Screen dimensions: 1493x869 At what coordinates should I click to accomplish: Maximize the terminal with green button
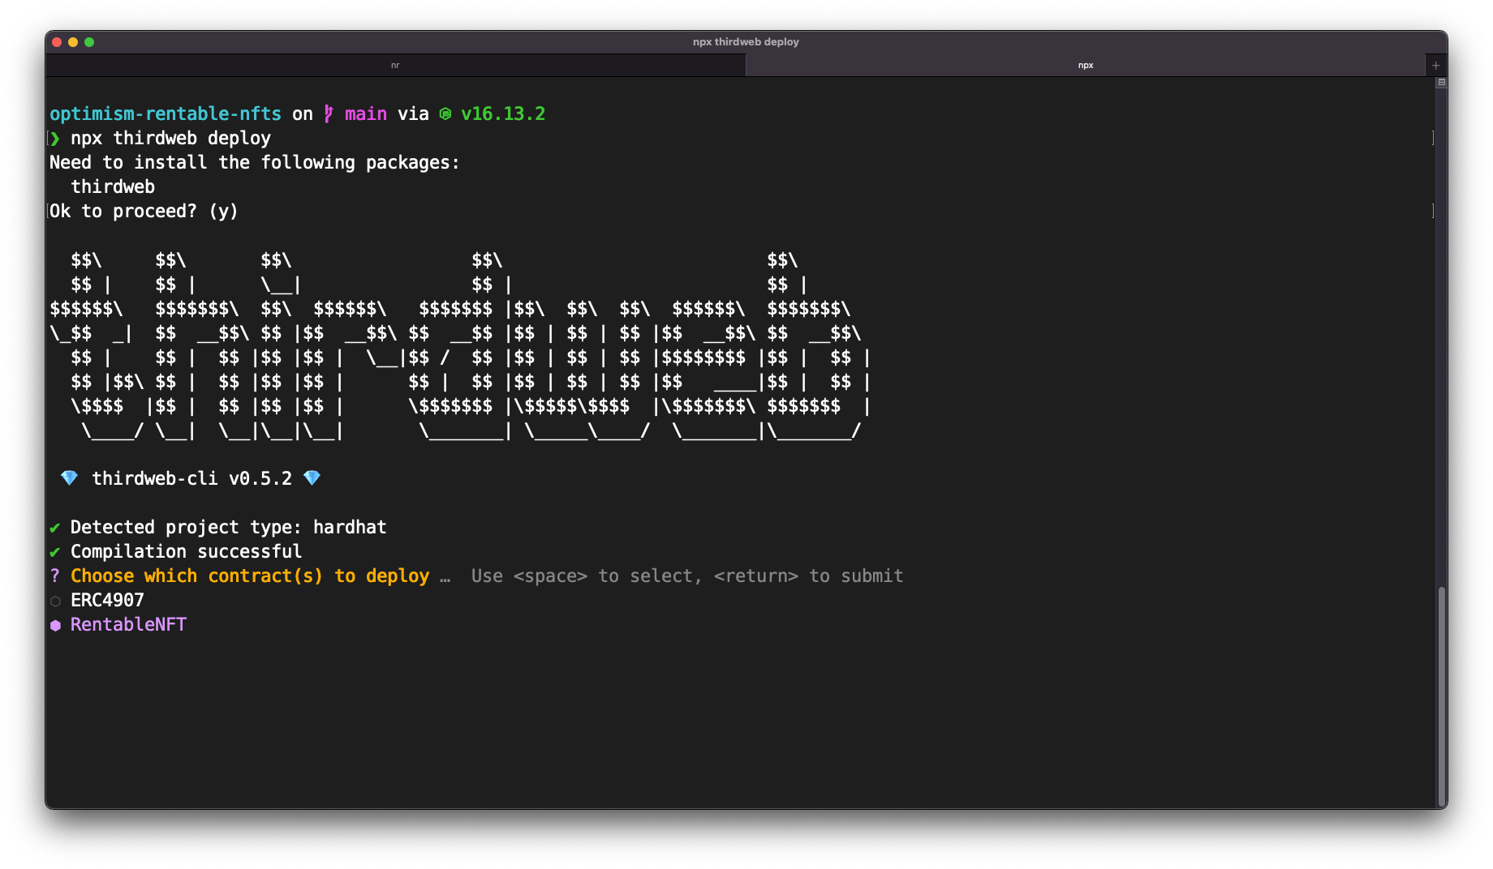89,42
